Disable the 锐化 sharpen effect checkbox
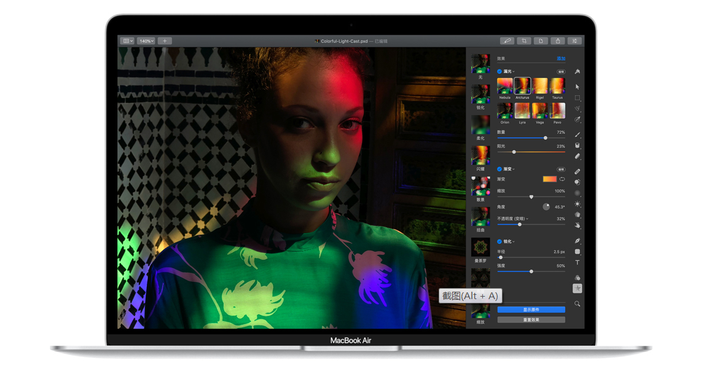720x390 pixels. pos(499,242)
